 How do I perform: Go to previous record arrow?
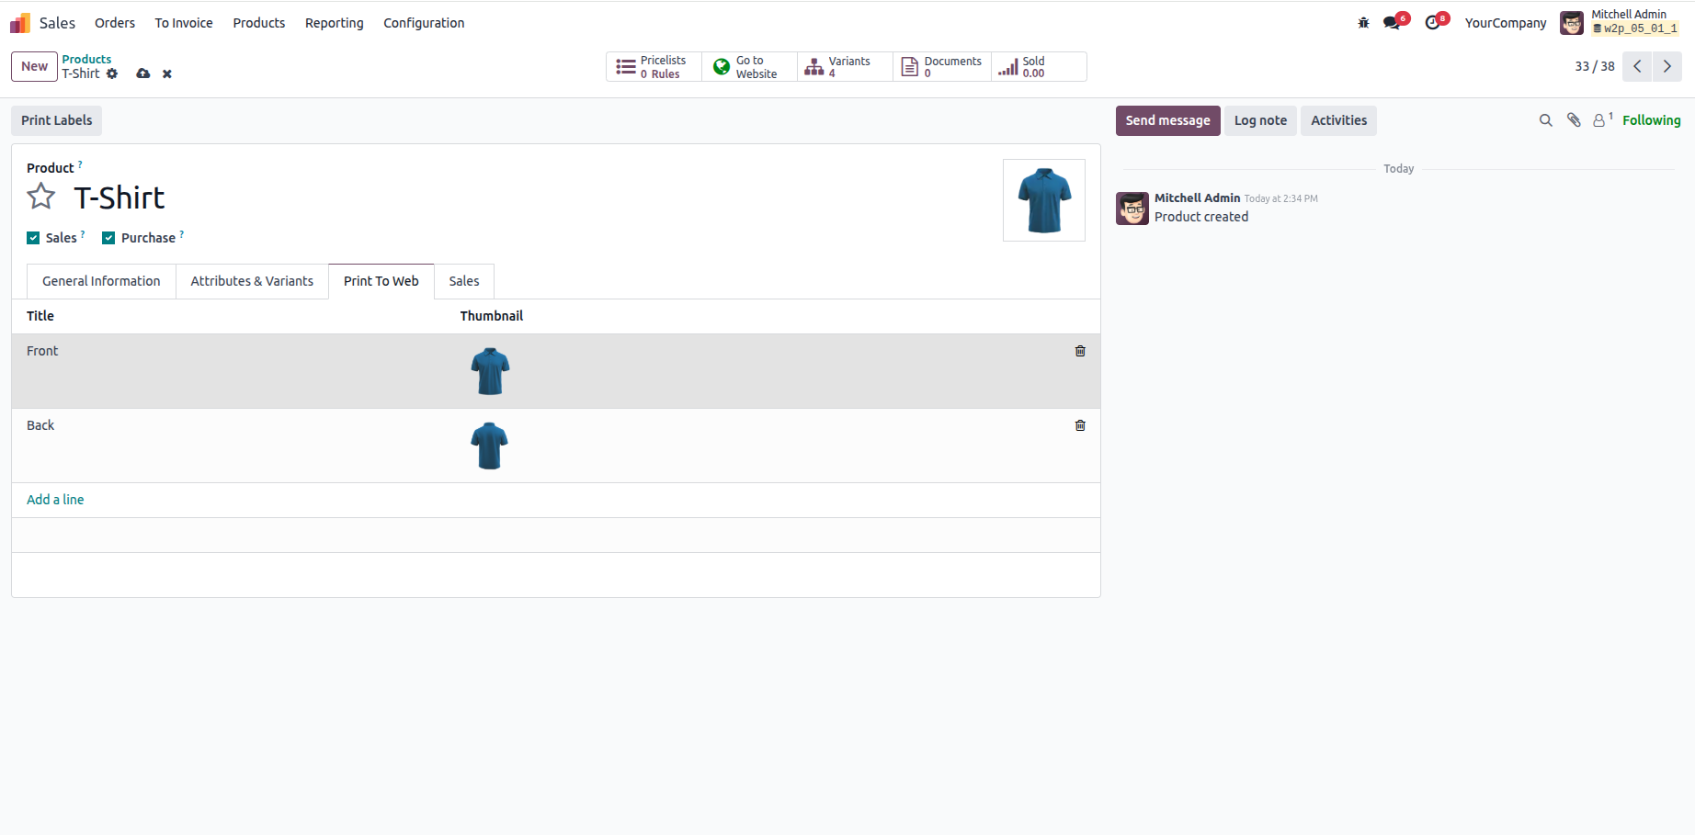click(1637, 66)
